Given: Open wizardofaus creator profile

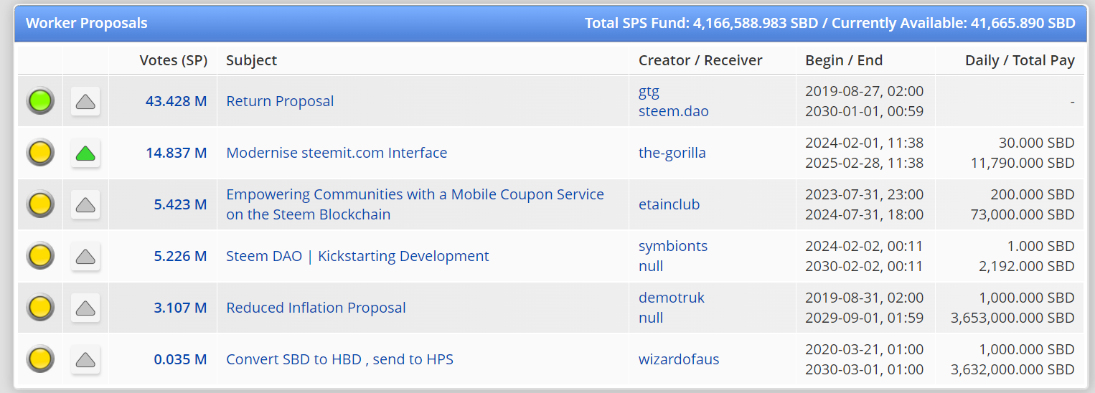Looking at the screenshot, I should coord(678,359).
